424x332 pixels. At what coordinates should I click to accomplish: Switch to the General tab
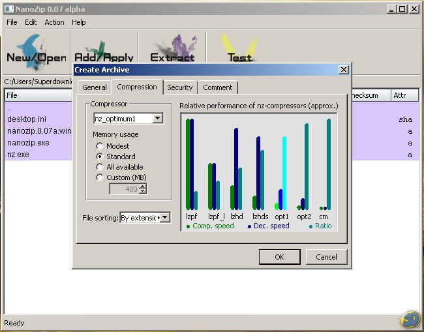pyautogui.click(x=95, y=87)
